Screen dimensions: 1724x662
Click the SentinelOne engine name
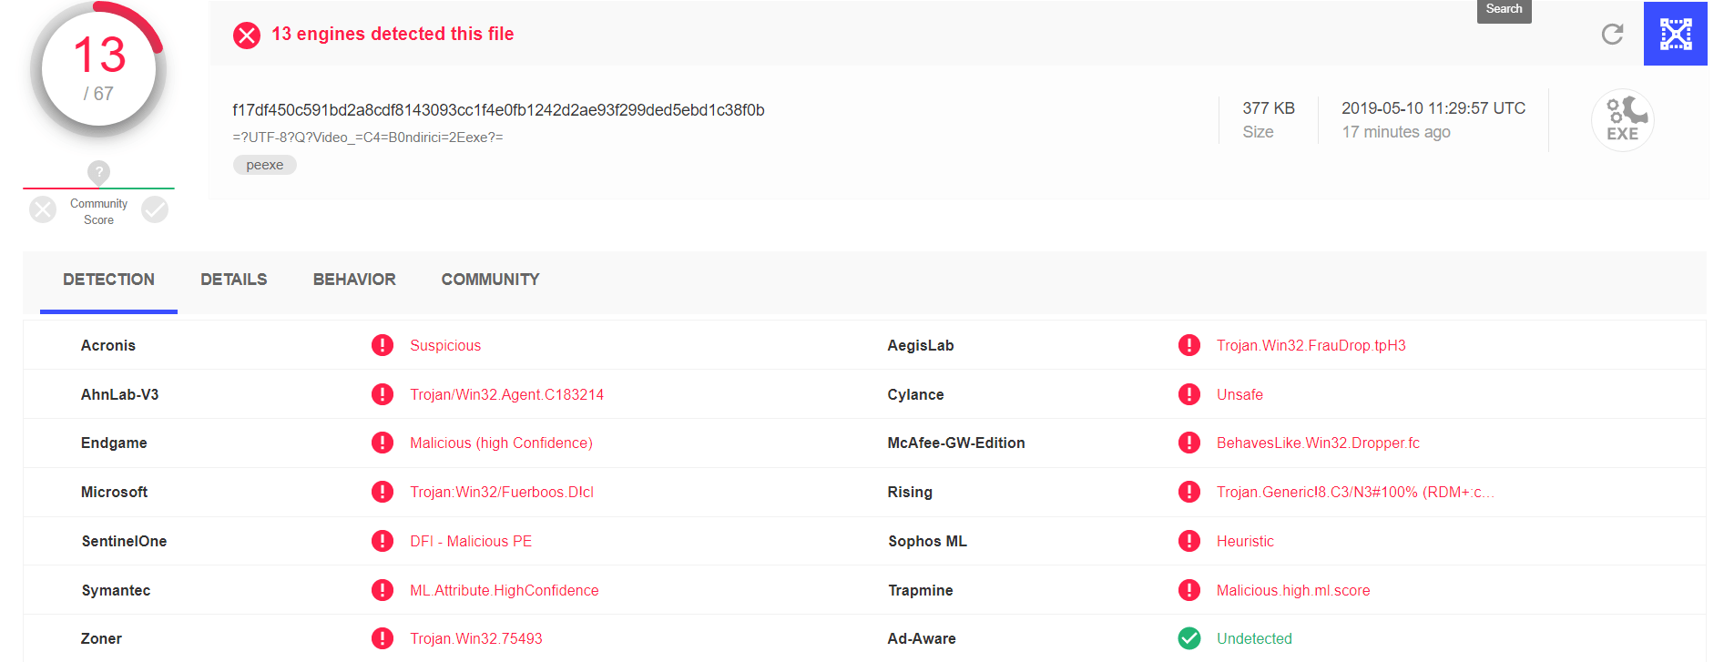[124, 541]
